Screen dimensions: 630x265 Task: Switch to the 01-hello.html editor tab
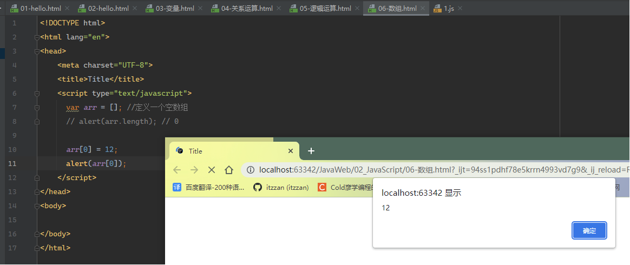pyautogui.click(x=40, y=8)
